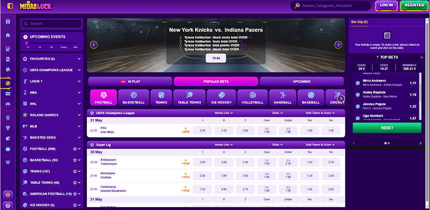Toggle favourite star for American Football (15)
The width and height of the screenshot is (430, 210).
coord(74,194)
